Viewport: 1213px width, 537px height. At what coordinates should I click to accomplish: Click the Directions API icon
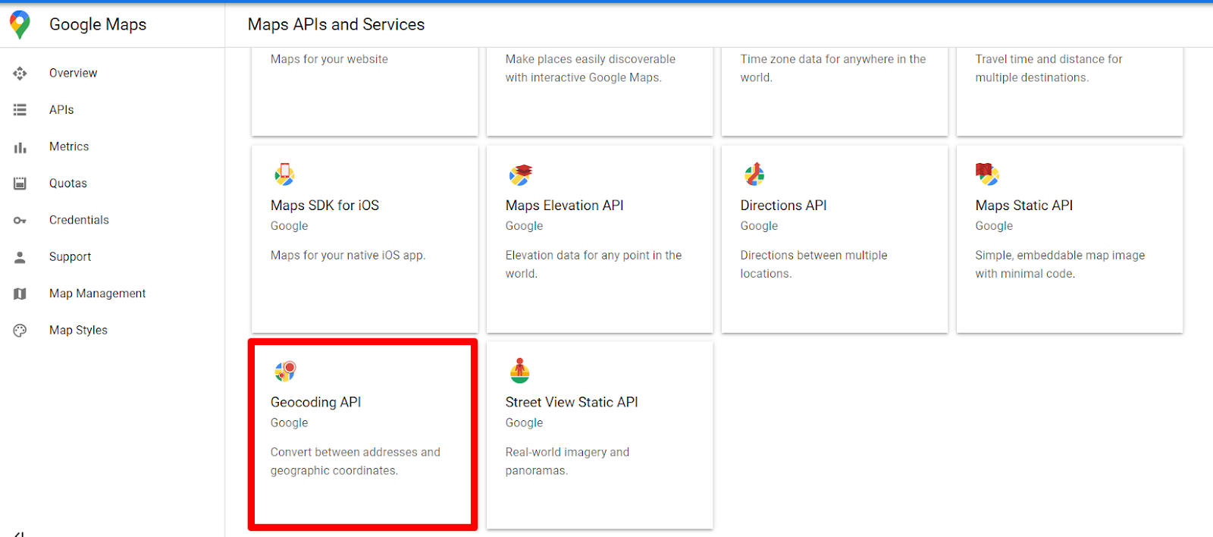[754, 174]
